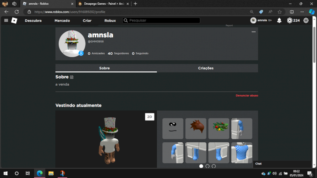Go back with the browser back arrow
This screenshot has width=317, height=178.
6,12
